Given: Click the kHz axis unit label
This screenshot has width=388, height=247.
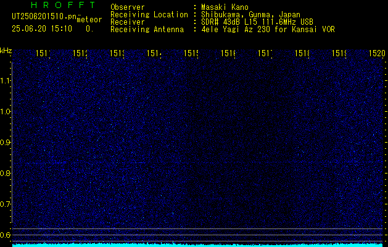Looking at the screenshot, I should point(6,51).
